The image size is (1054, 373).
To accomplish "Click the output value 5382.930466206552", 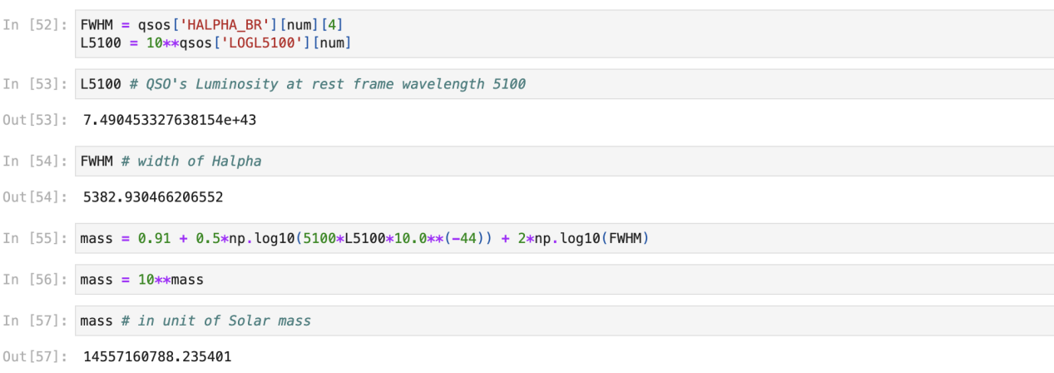I will (153, 197).
